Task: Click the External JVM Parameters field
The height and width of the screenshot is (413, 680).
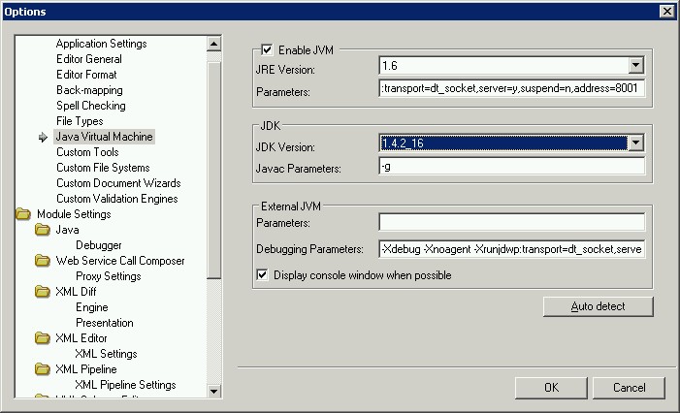Action: (511, 222)
